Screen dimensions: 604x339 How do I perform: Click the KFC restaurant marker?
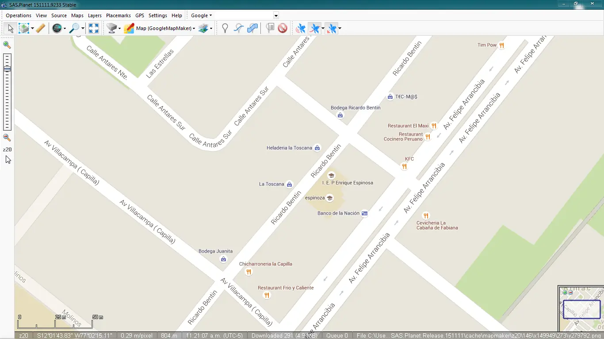tap(404, 166)
